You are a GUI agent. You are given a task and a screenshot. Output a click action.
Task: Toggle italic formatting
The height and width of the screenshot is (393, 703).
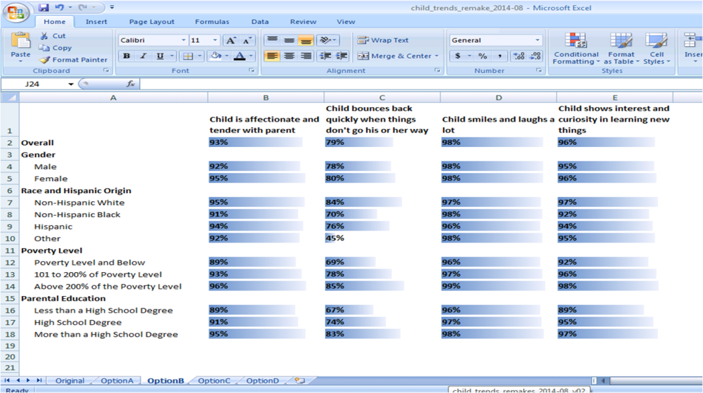pos(143,56)
